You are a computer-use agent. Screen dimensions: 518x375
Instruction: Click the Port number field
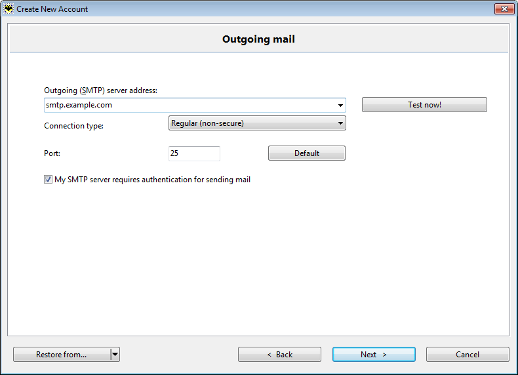pyautogui.click(x=194, y=153)
